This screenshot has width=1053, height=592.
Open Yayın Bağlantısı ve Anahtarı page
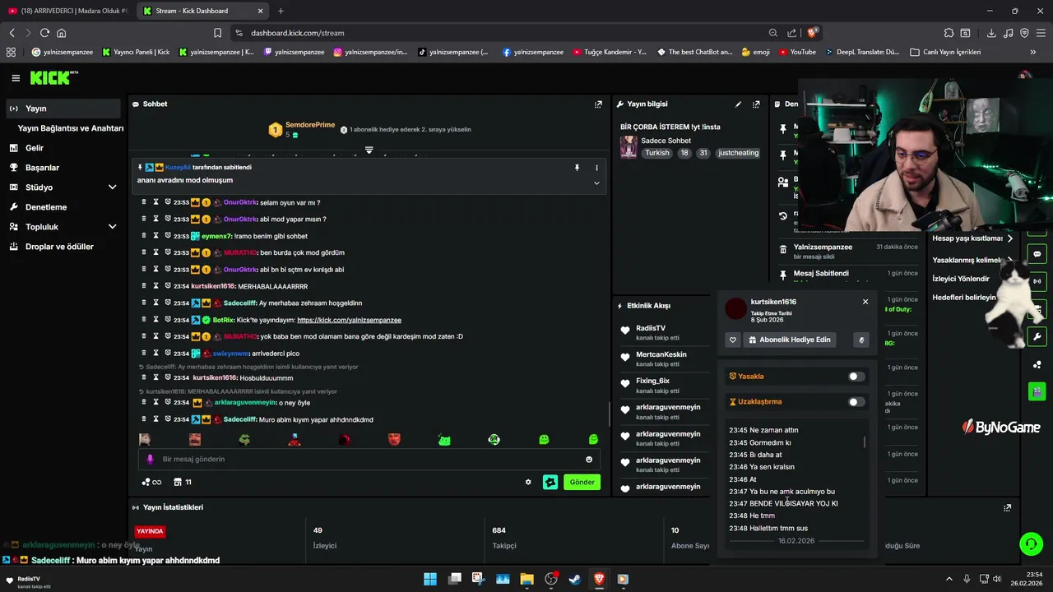(71, 128)
